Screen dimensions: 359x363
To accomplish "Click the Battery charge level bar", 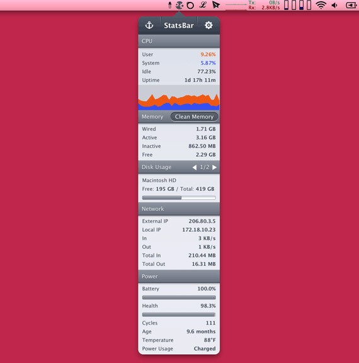I will point(179,297).
